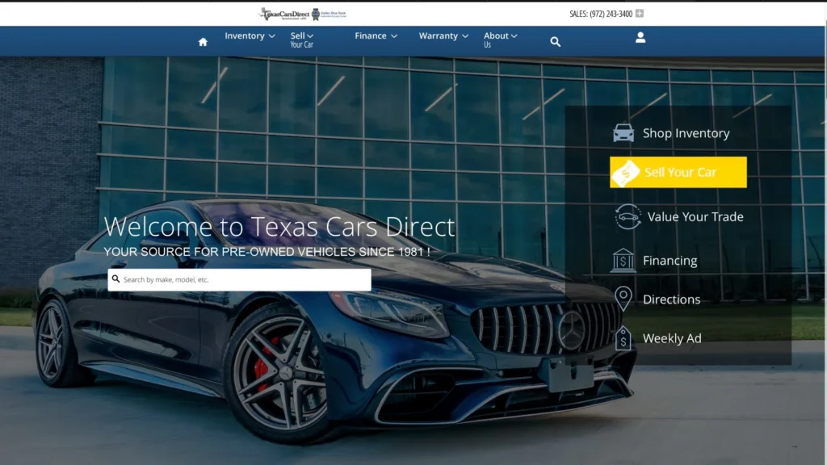The width and height of the screenshot is (827, 465).
Task: Click the car icon beside Shop Inventory
Action: tap(623, 133)
